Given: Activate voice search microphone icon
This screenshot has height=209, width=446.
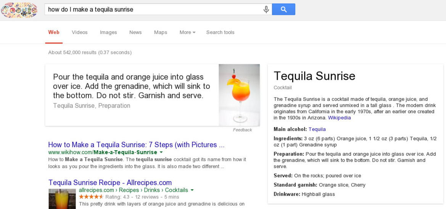Looking at the screenshot, I should tap(266, 10).
